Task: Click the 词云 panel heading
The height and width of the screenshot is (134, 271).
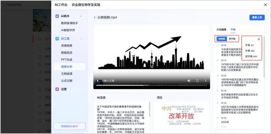Action: 159,98
